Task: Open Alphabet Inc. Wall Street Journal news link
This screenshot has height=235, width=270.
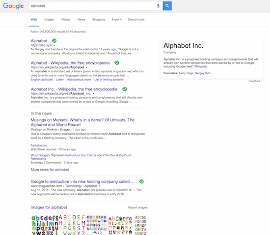Action: [x=39, y=146]
